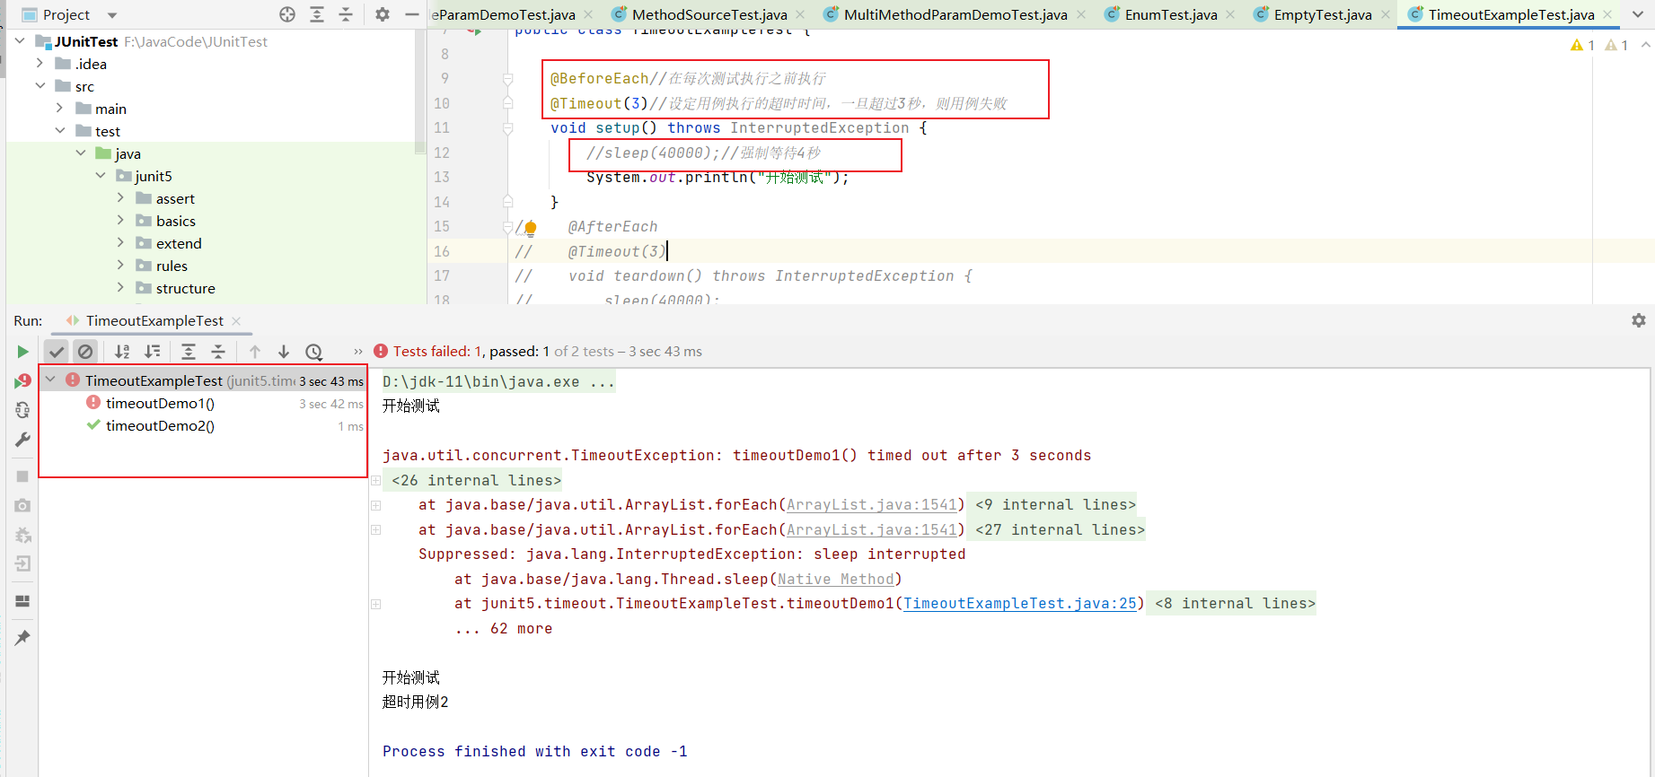
Task: Expand the .idea folder
Action: 40,64
